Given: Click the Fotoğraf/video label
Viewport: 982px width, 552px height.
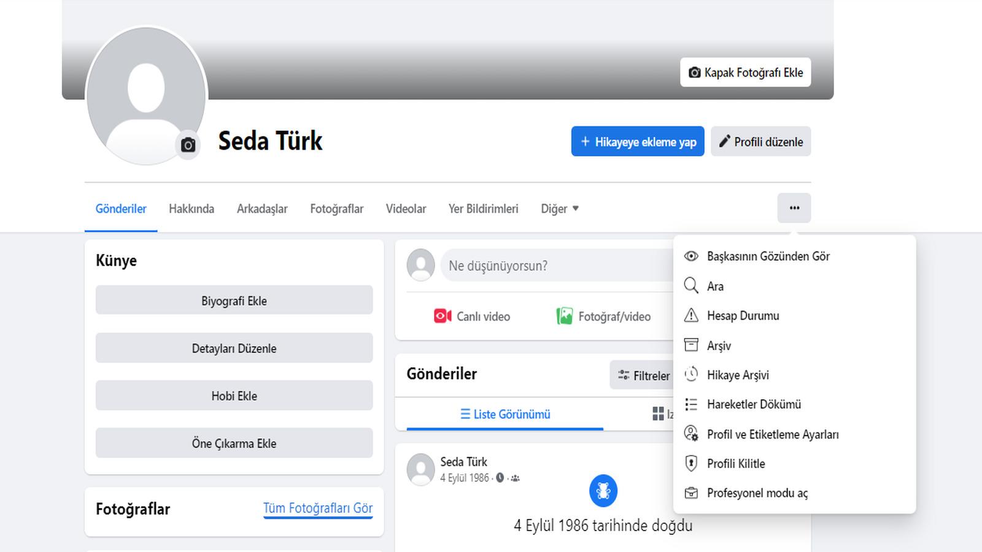Looking at the screenshot, I should point(614,316).
